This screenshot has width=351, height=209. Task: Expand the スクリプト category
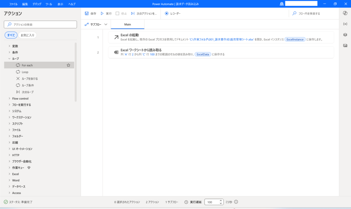coord(9,123)
